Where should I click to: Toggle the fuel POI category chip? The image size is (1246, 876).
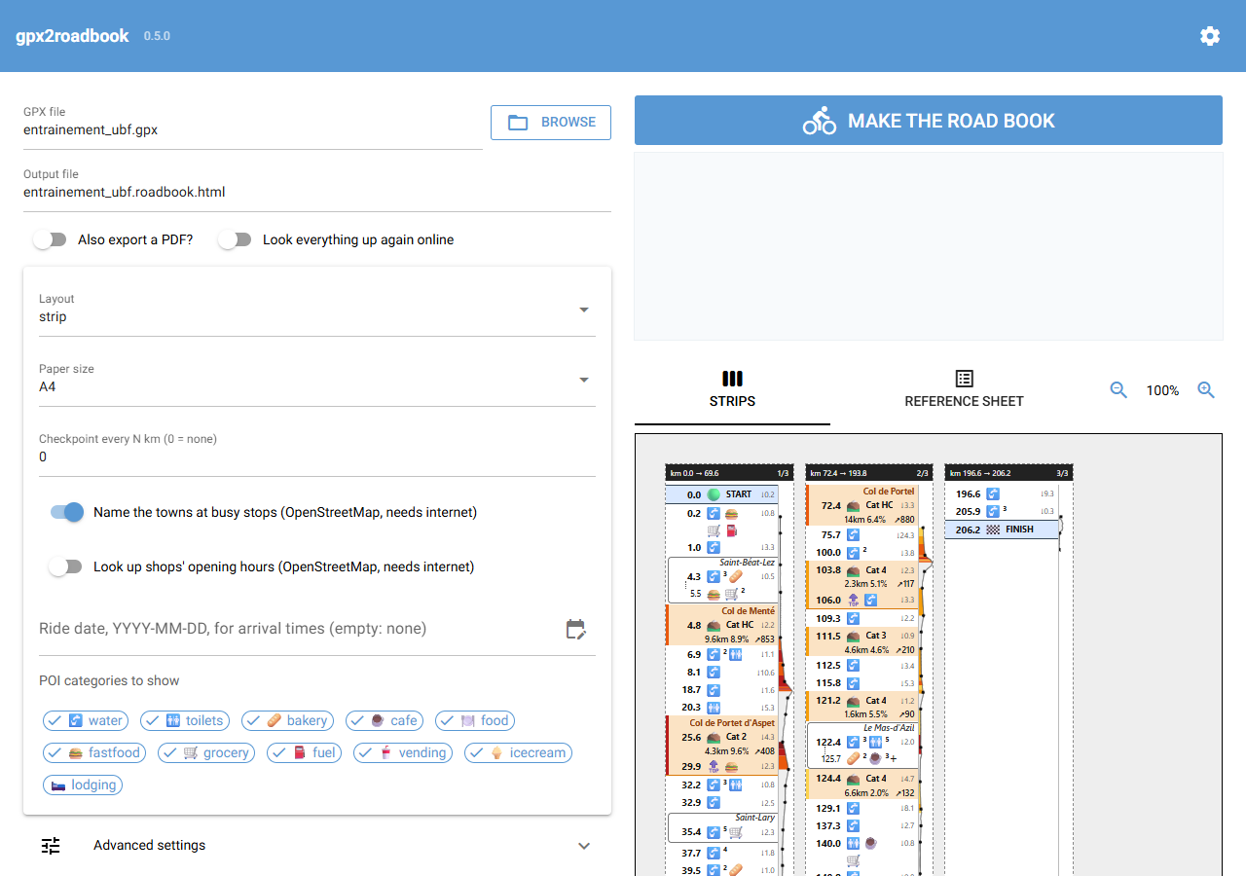click(x=305, y=753)
